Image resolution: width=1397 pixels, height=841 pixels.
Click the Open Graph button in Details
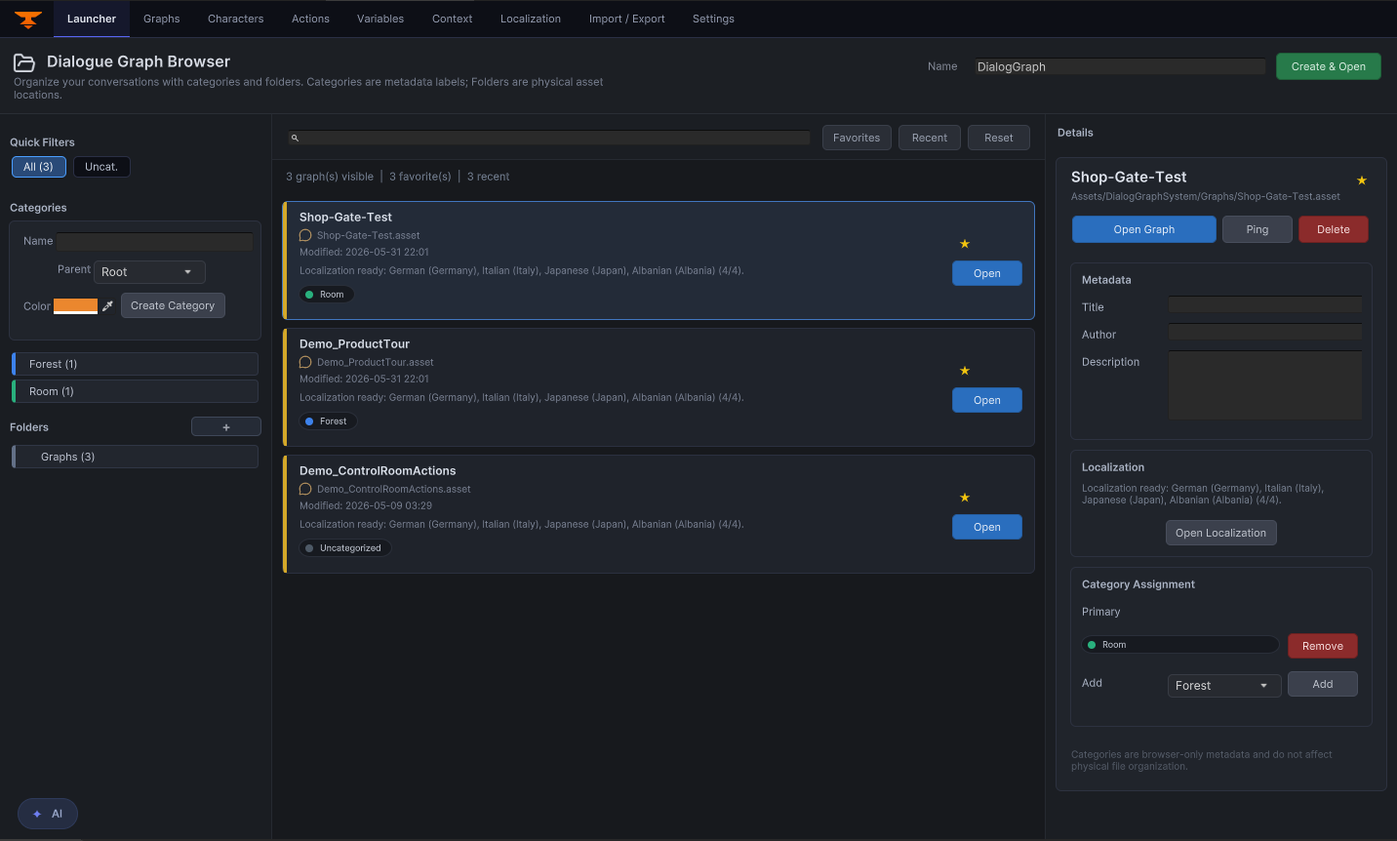[1144, 229]
